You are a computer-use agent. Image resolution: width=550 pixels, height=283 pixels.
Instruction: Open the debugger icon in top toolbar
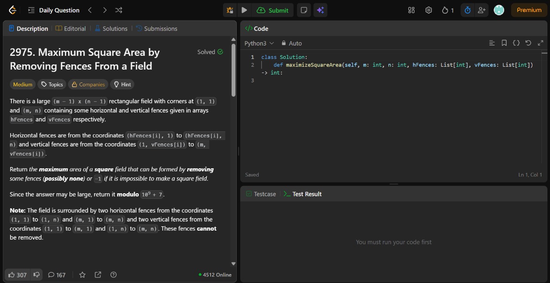[230, 10]
